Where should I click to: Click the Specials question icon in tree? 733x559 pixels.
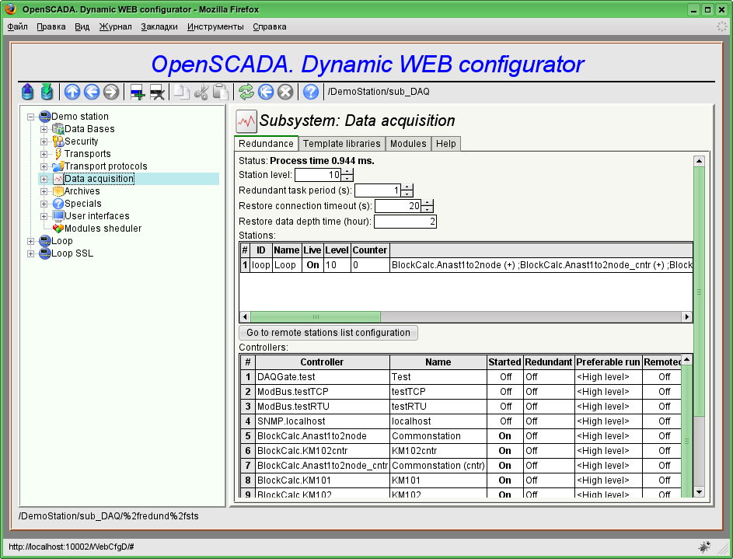pos(58,204)
